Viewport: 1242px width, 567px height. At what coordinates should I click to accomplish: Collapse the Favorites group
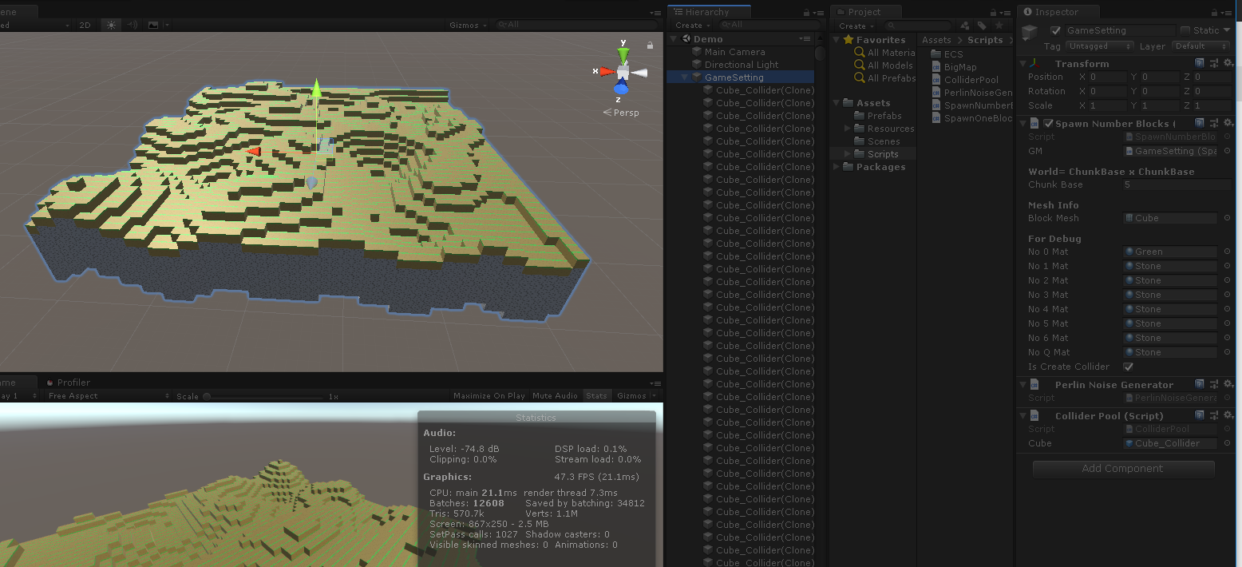[x=837, y=39]
